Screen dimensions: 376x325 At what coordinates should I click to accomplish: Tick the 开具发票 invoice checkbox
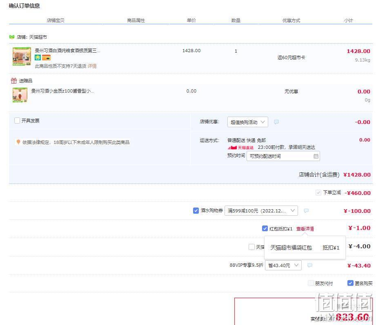tap(17, 120)
